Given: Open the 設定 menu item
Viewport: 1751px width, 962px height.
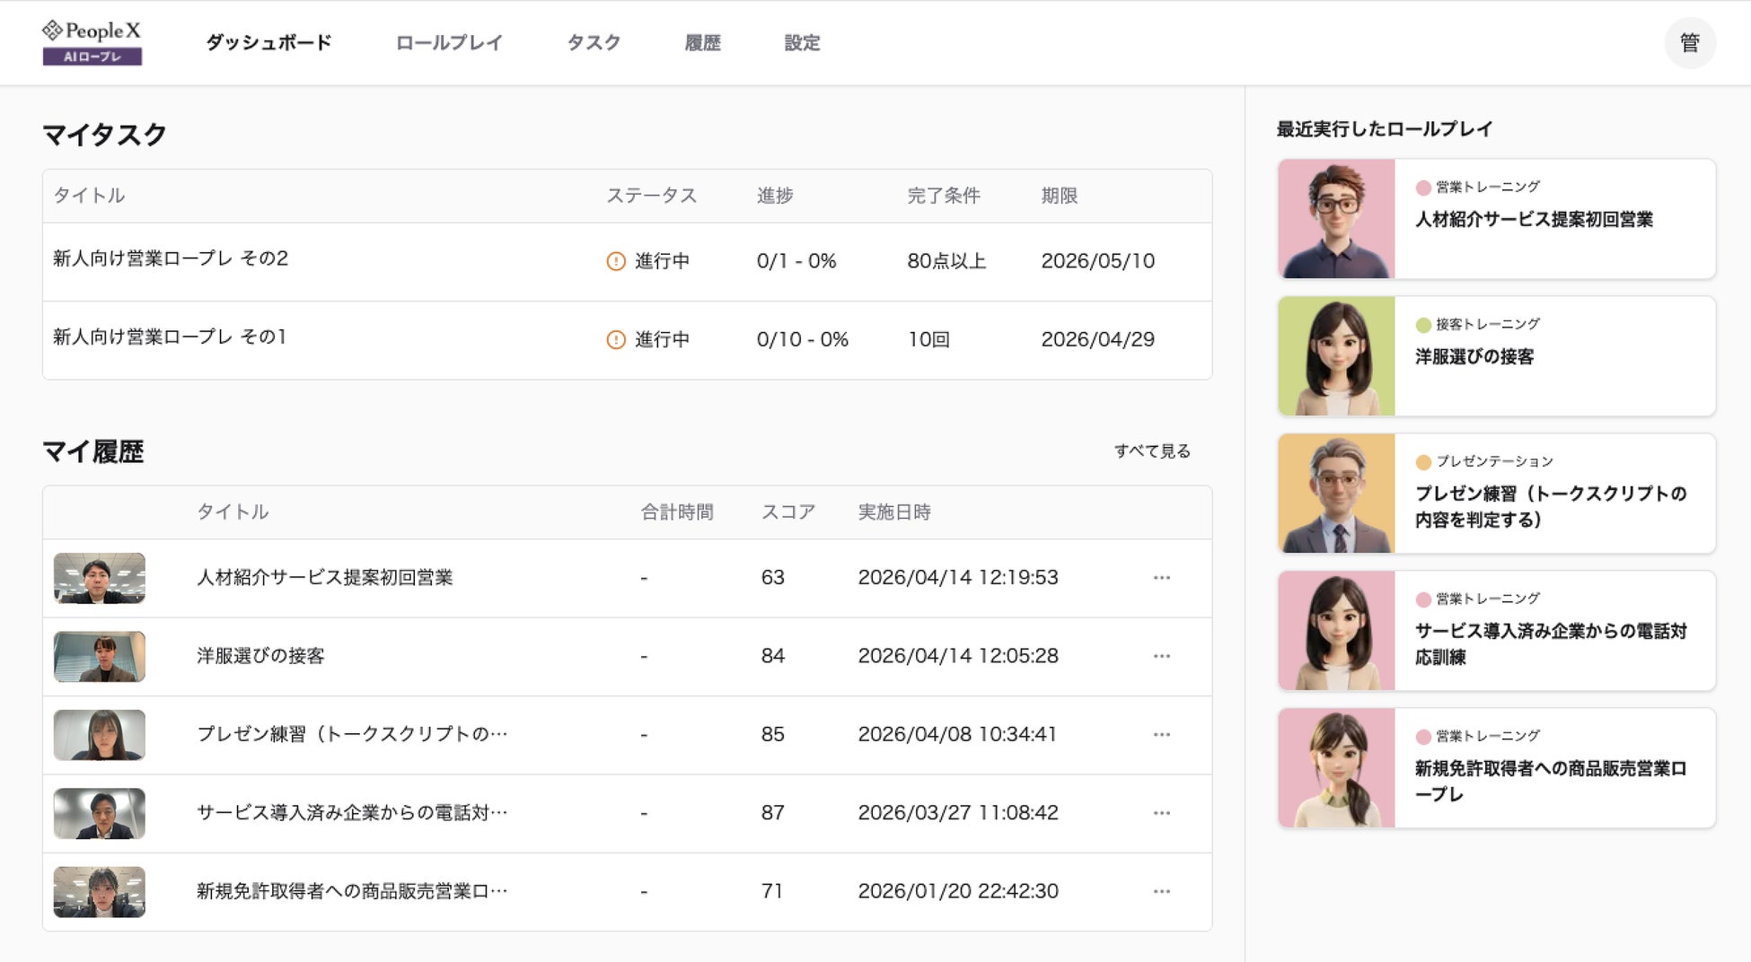Looking at the screenshot, I should pos(802,43).
